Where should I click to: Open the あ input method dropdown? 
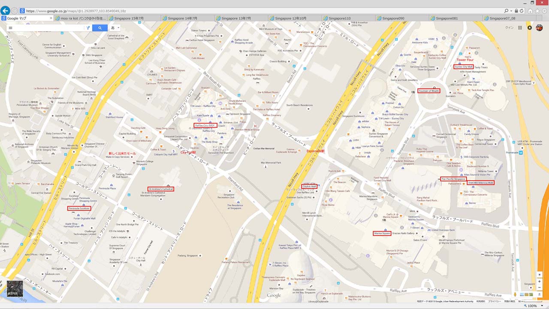[115, 28]
